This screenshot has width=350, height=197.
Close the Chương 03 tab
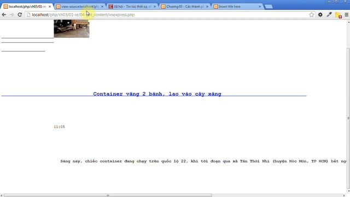(207, 7)
